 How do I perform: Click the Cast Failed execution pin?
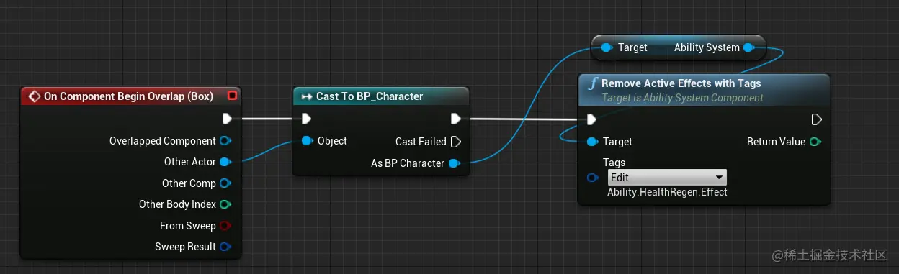pos(455,142)
